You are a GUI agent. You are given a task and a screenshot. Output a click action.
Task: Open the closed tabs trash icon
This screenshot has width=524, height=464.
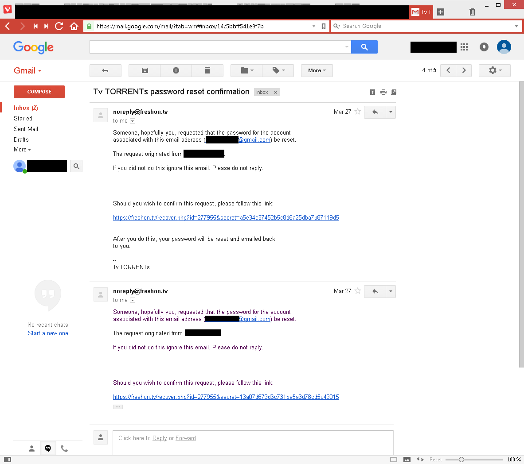tap(472, 12)
